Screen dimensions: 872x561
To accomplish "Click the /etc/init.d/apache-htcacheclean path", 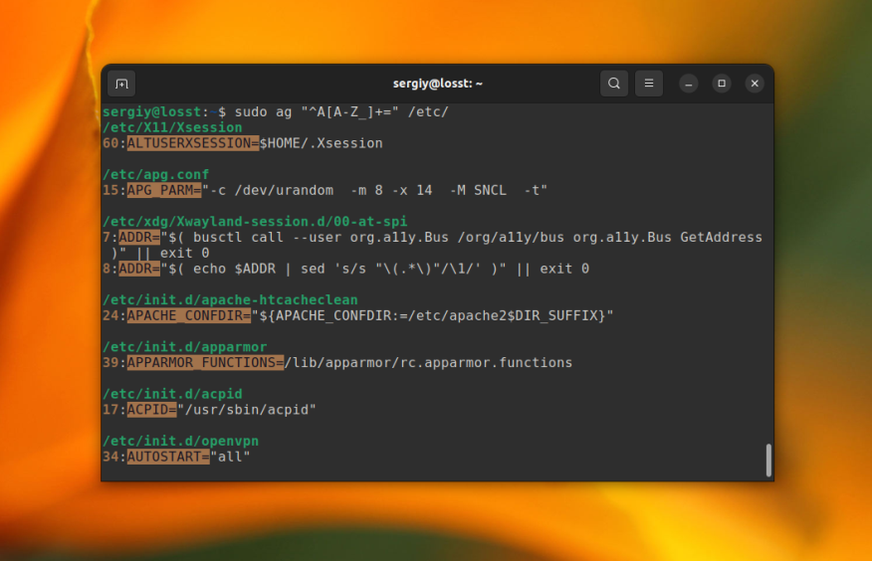I will coord(230,299).
